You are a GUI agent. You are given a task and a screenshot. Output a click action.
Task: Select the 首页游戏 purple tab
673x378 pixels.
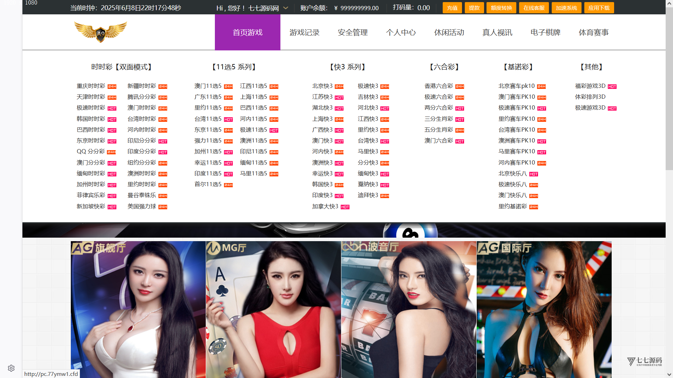coord(247,33)
